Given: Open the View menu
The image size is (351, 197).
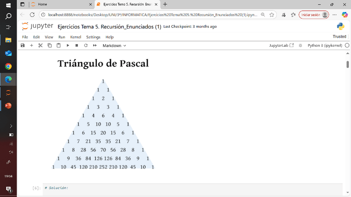Looking at the screenshot, I should [49, 37].
